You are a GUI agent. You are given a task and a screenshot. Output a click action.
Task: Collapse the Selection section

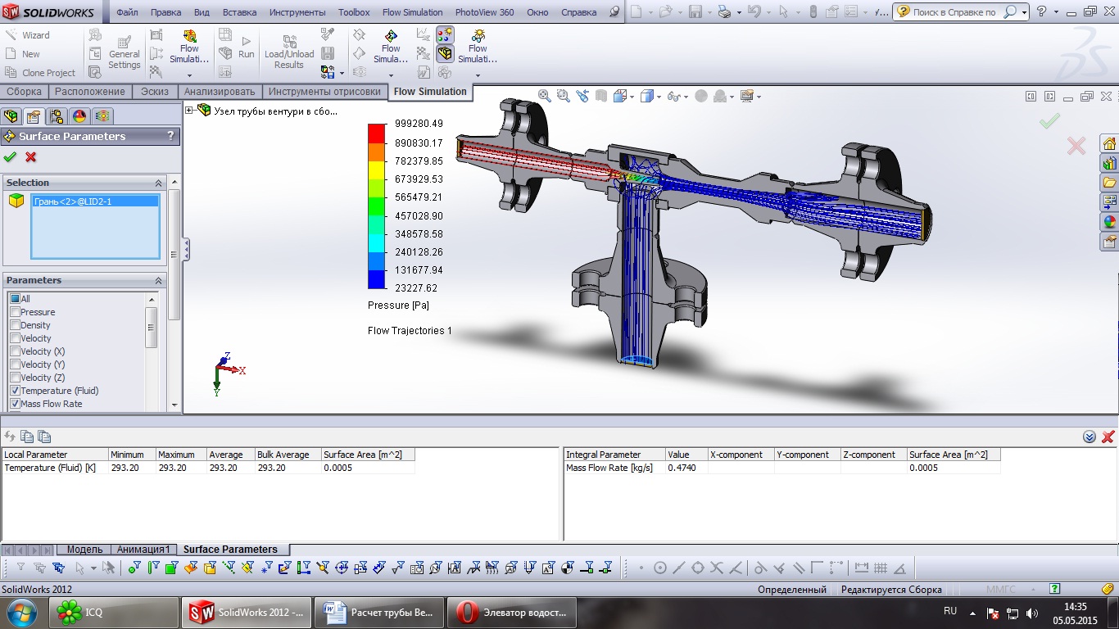click(x=159, y=183)
